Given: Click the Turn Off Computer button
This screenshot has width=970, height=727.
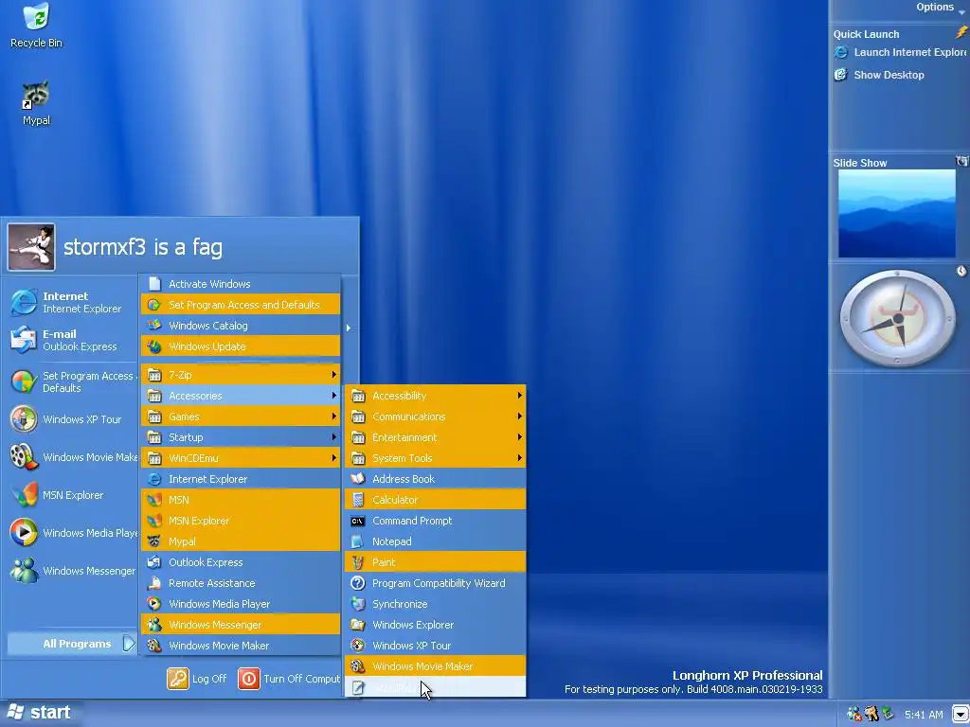Looking at the screenshot, I should point(289,679).
